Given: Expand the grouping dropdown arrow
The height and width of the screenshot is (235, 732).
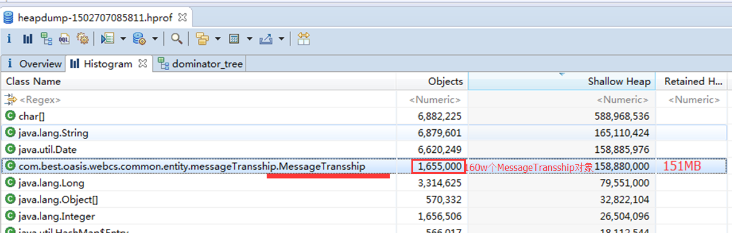Looking at the screenshot, I should (x=218, y=39).
